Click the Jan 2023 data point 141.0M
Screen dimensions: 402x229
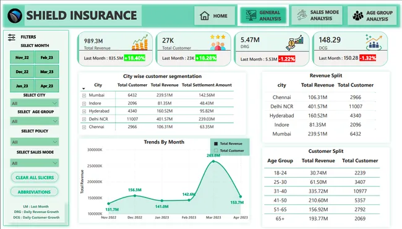pos(162,201)
